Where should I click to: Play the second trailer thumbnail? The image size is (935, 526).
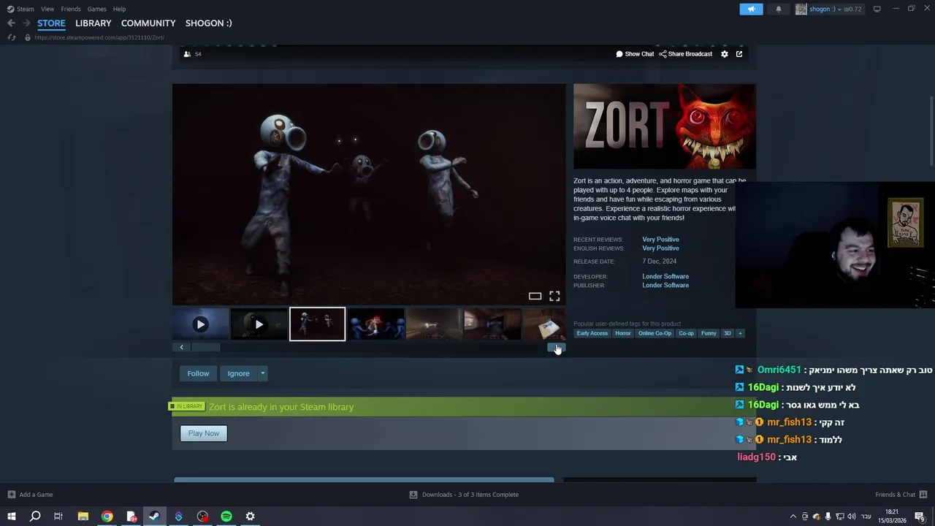pos(259,324)
